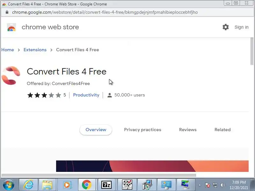Open Windows Media Player from taskbar
Viewport: 255px width, 191px height.
(x=67, y=185)
